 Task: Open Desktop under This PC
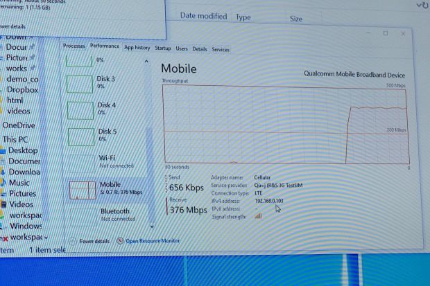pyautogui.click(x=23, y=150)
